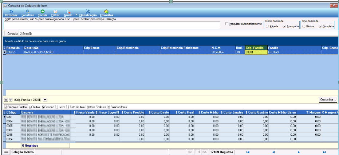339x155 pixels.
Task: Click the row indicator for company 0001
Action: click(x=4, y=117)
